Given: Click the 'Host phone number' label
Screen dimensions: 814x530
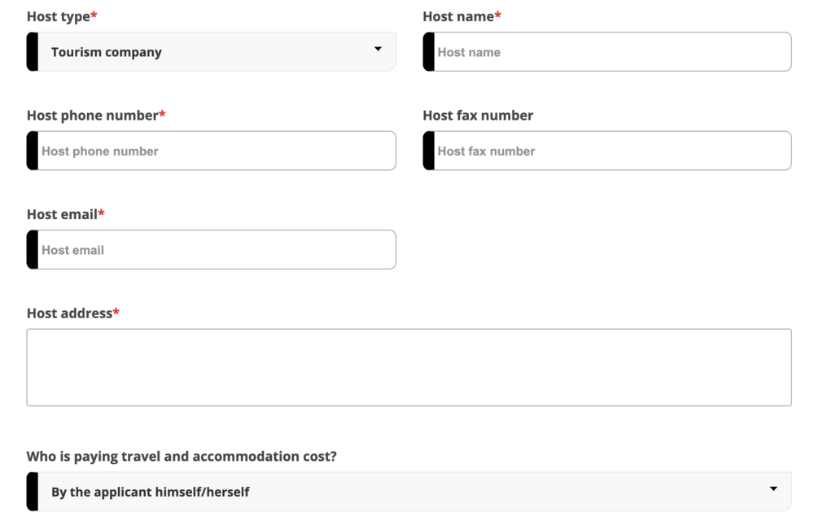Looking at the screenshot, I should coord(92,116).
